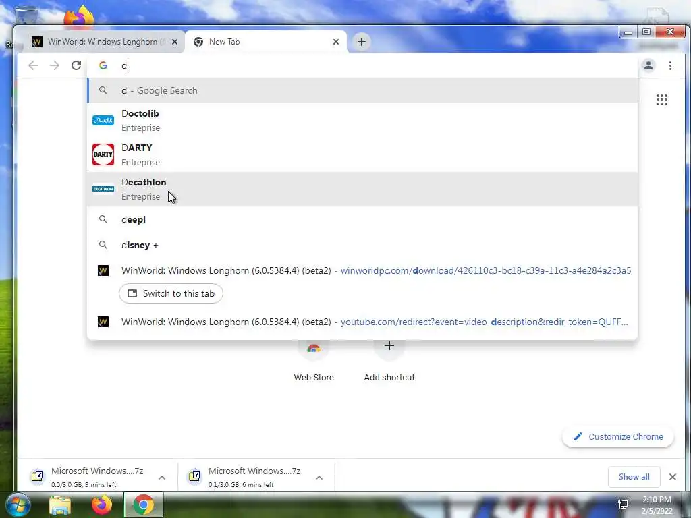The height and width of the screenshot is (518, 691).
Task: Reload the page with the refresh icon
Action: [x=76, y=65]
